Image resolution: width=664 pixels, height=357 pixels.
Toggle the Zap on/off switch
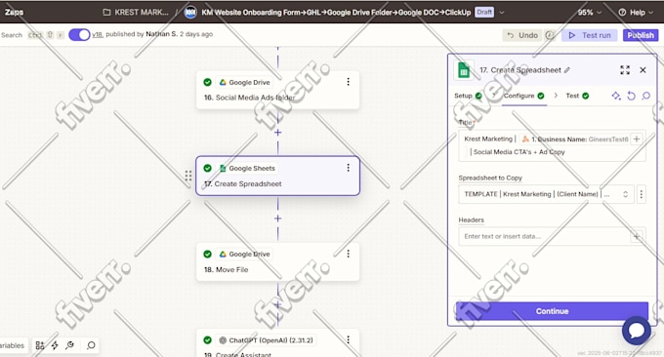tap(79, 35)
